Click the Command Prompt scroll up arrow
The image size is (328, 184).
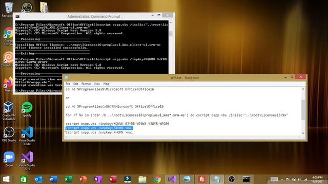pos(171,22)
